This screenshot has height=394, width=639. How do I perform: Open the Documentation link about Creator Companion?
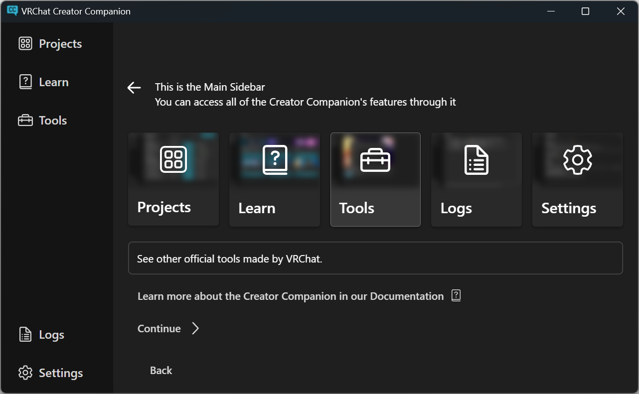coord(300,296)
